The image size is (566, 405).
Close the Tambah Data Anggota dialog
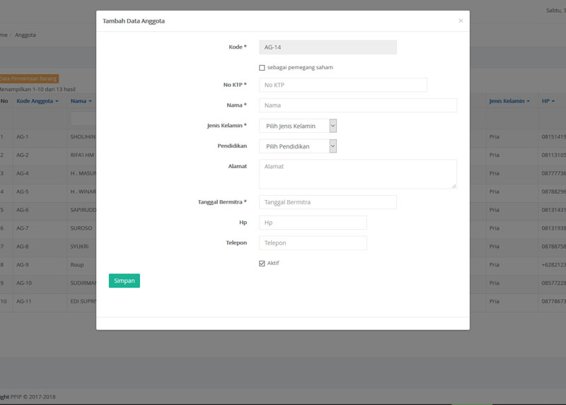click(461, 21)
